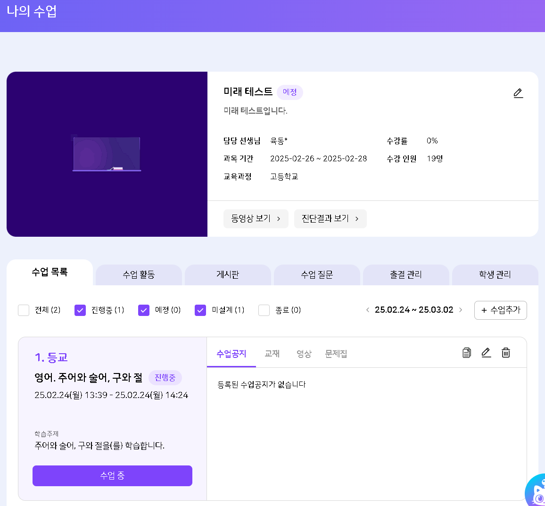The width and height of the screenshot is (545, 506).
Task: Open the 학생 관리 tab
Action: point(495,274)
